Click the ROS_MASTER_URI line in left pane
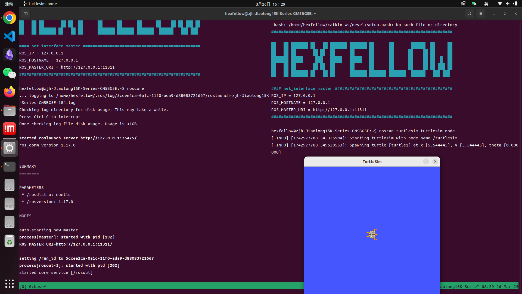The width and height of the screenshot is (522, 294). click(x=67, y=67)
